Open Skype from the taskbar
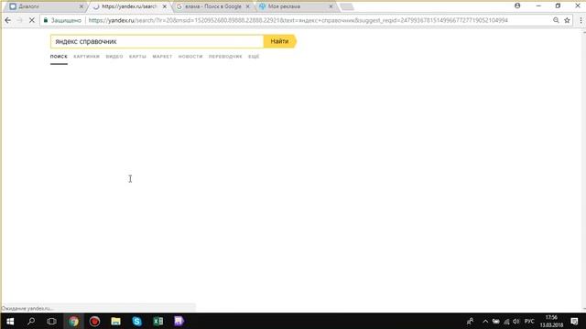 coord(136,321)
